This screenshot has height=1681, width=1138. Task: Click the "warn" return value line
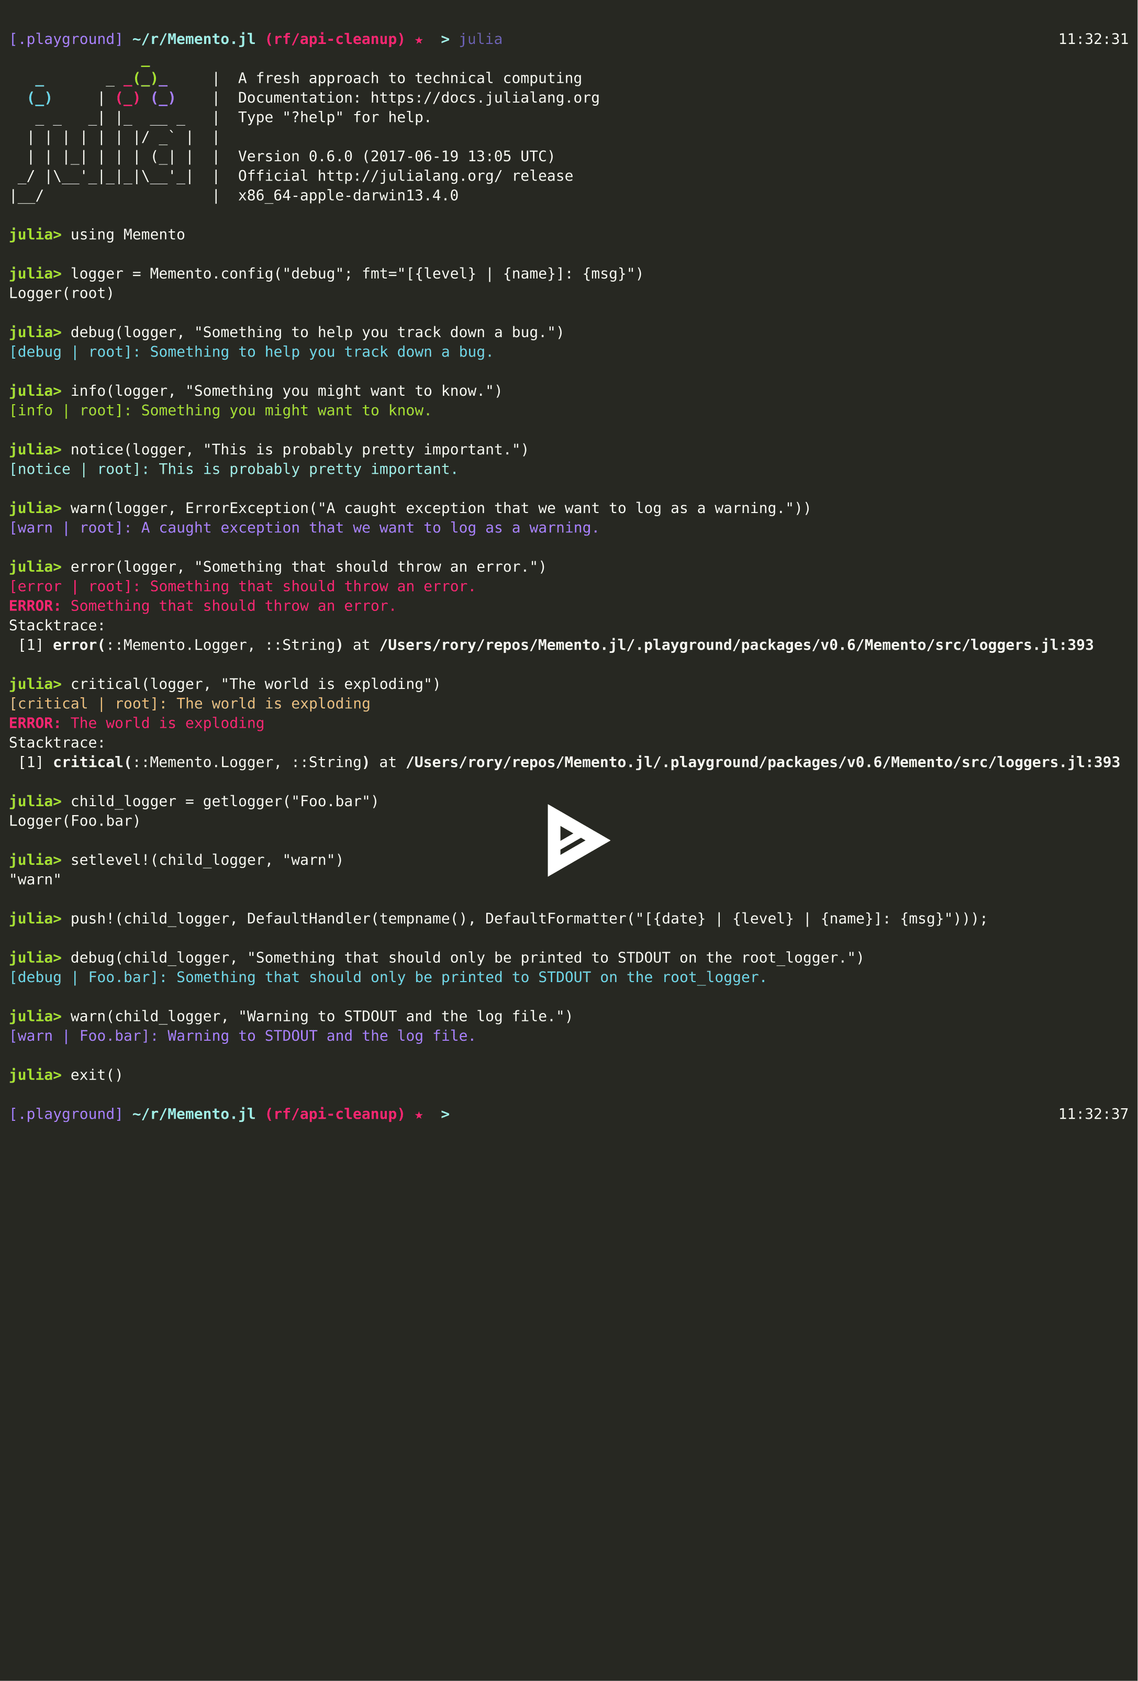(x=35, y=880)
